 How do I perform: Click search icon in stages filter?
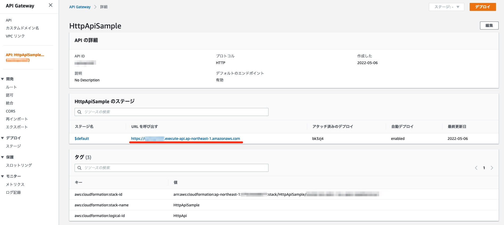point(79,112)
